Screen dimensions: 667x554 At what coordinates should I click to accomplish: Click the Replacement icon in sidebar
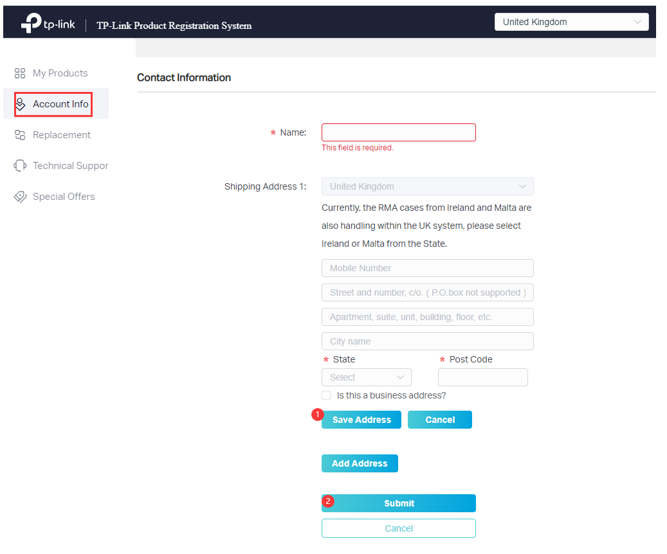coord(19,135)
